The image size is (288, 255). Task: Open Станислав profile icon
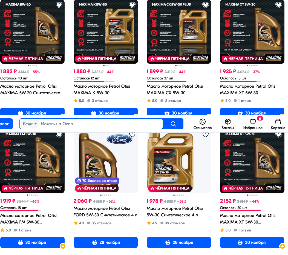tap(202, 122)
